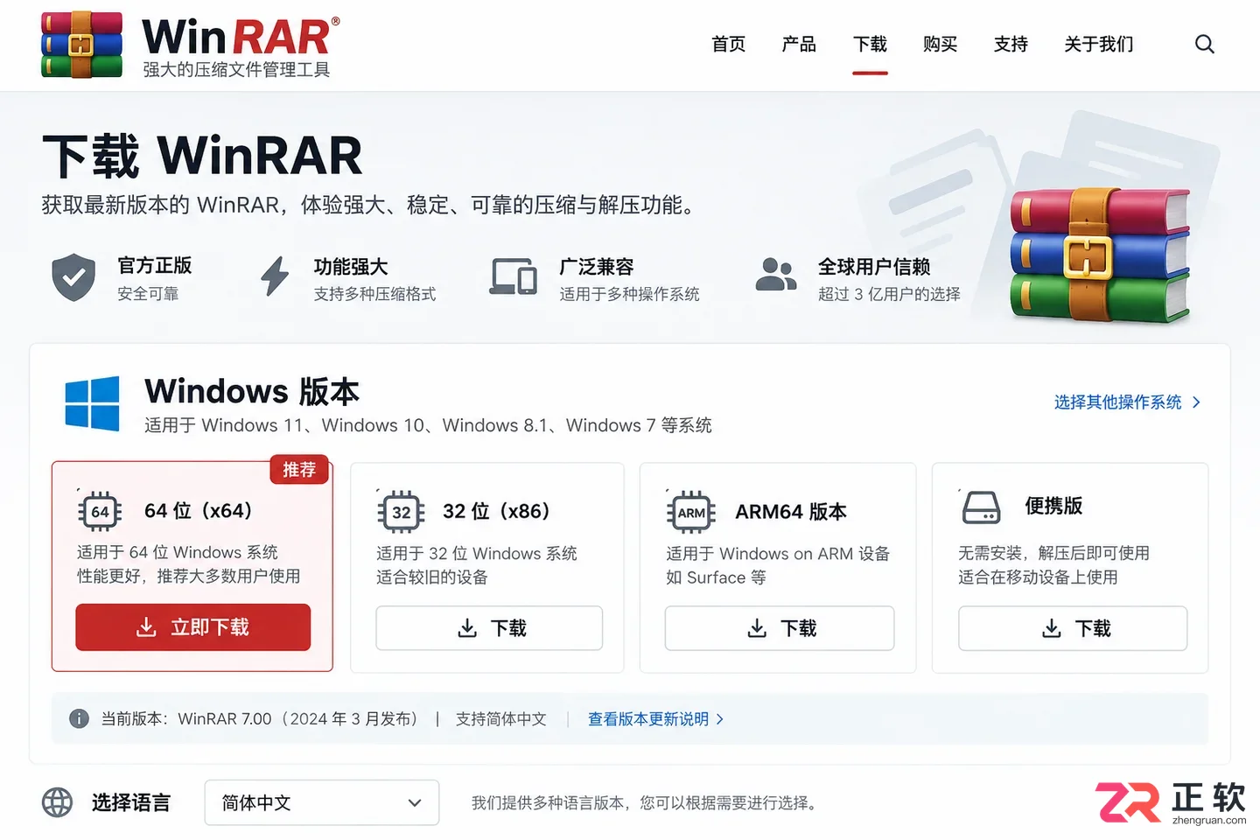This screenshot has height=840, width=1260.
Task: Open 选择其他操作系统 link
Action: point(1127,402)
